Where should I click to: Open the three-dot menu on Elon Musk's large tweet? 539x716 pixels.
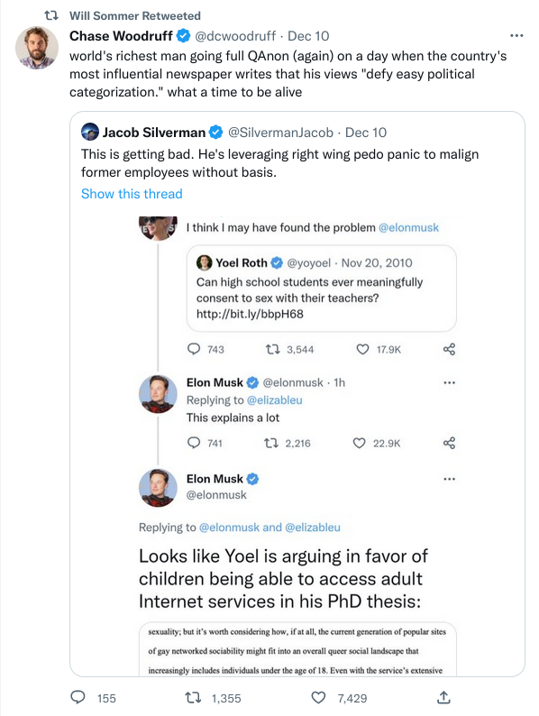tap(449, 479)
